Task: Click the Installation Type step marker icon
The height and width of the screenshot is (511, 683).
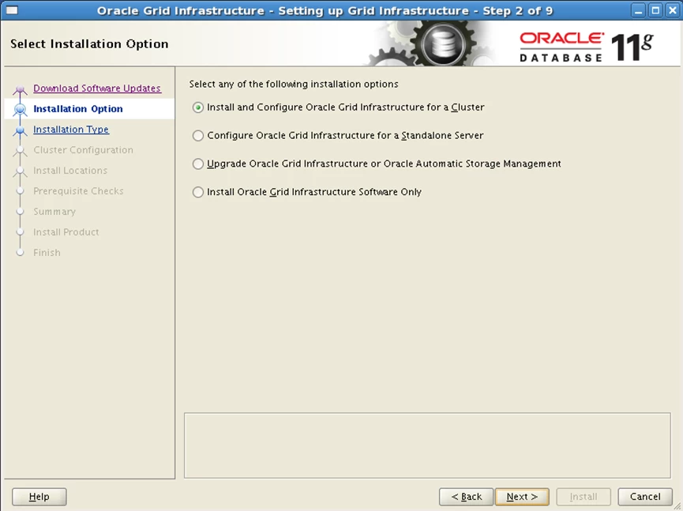Action: click(x=20, y=130)
